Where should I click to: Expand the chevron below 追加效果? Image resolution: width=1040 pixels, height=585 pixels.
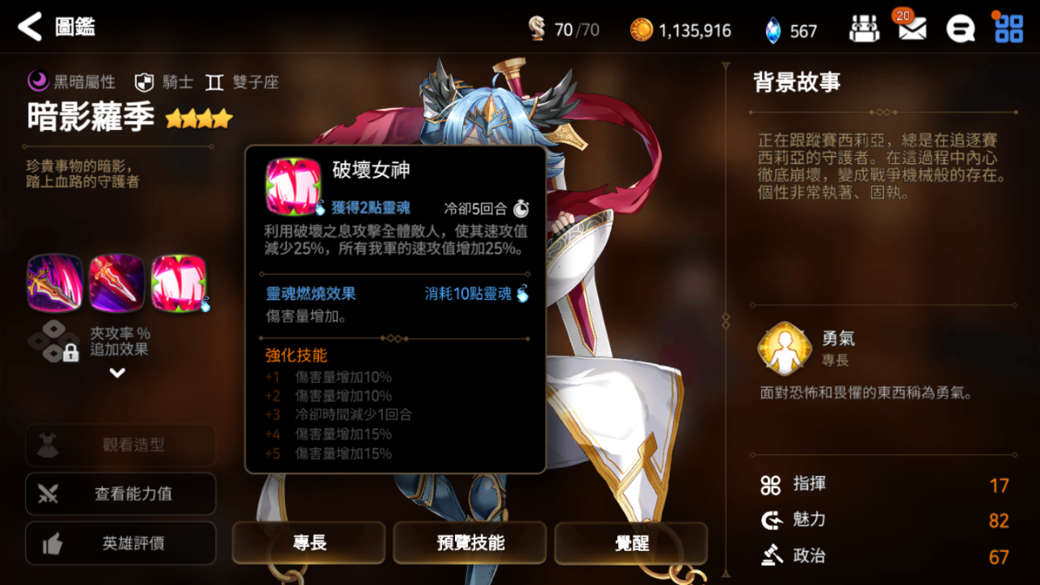point(117,373)
